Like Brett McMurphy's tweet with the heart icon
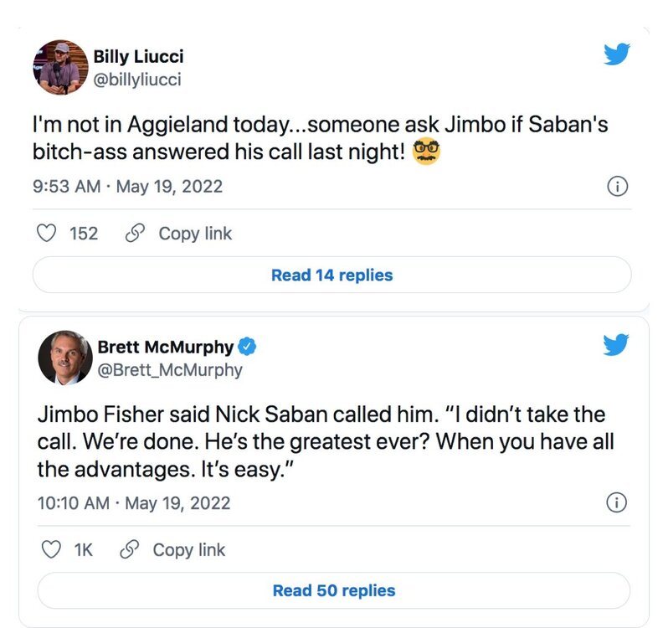This screenshot has height=628, width=663. (x=51, y=549)
